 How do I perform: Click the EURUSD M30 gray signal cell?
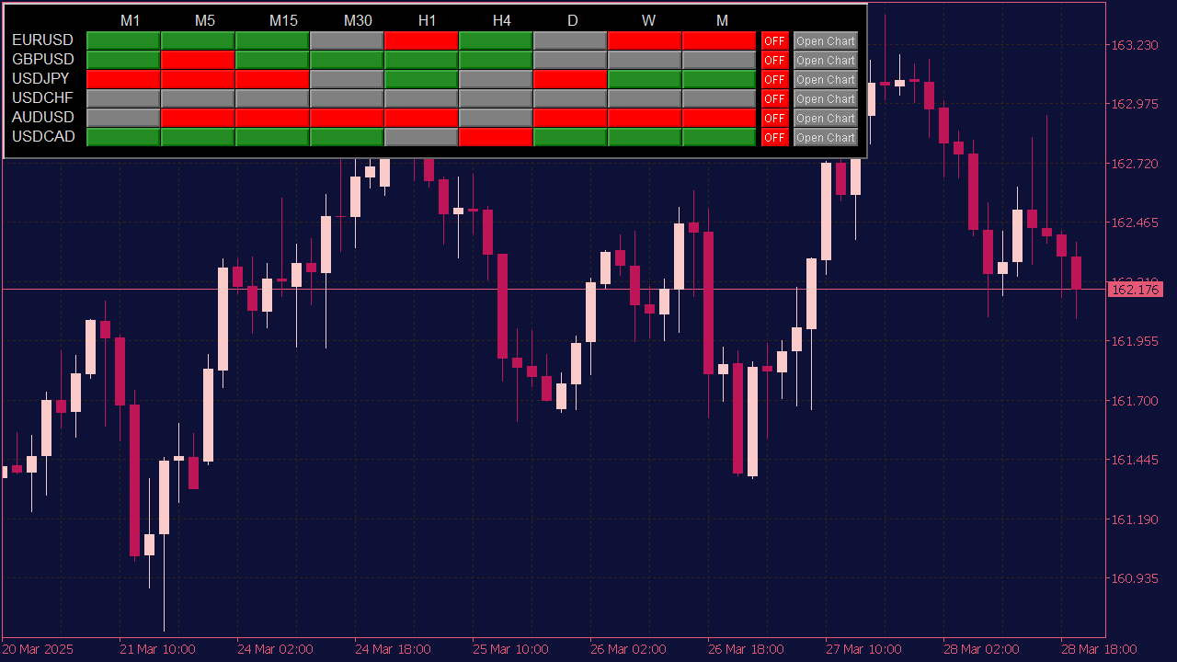point(345,40)
